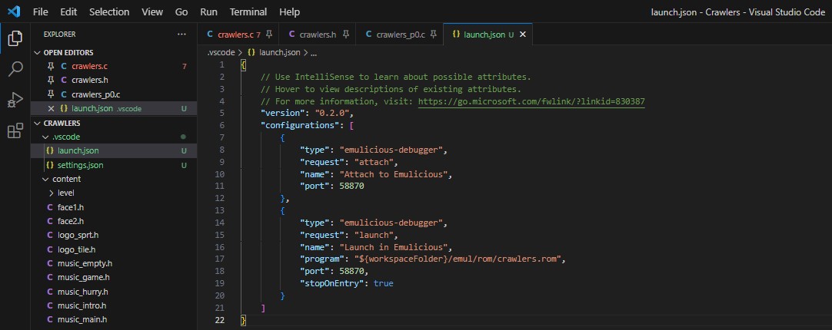
Task: Place cursor on "stopOnEntry" key
Action: [331, 283]
